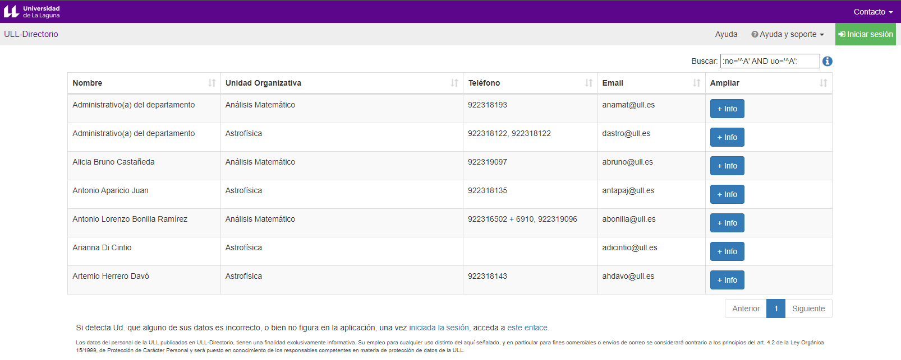Click the Universidad de La Laguna logo
The height and width of the screenshot is (360, 901).
(32, 11)
